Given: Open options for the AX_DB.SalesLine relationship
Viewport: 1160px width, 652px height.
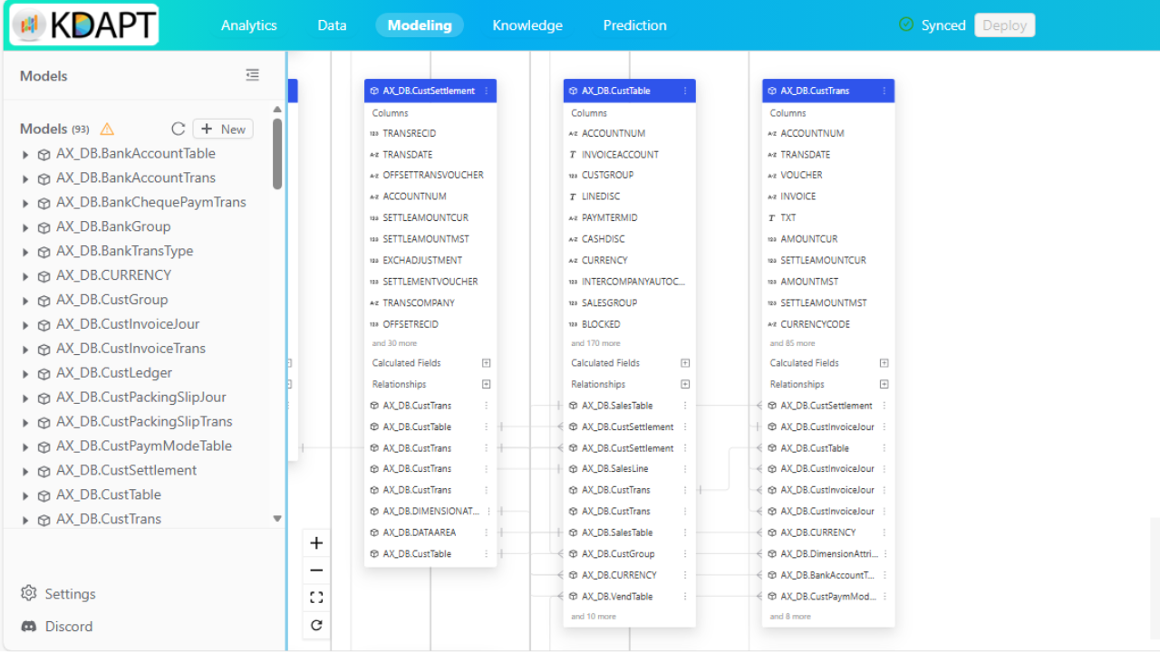Looking at the screenshot, I should tap(685, 469).
